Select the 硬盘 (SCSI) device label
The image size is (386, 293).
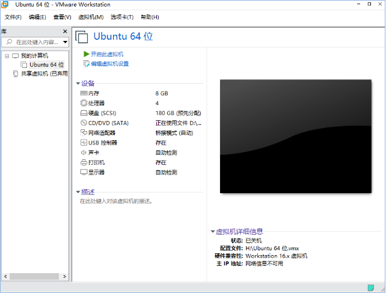102,113
